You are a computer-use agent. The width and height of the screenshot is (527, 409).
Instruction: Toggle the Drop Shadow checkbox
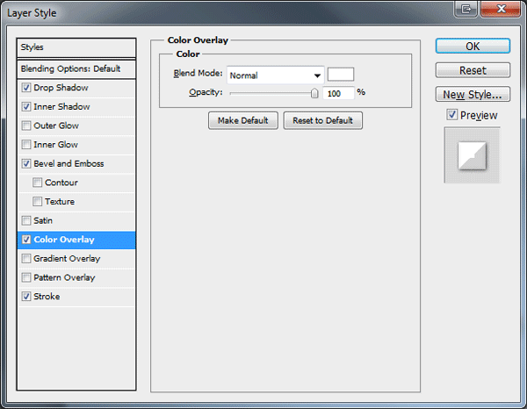pos(26,88)
